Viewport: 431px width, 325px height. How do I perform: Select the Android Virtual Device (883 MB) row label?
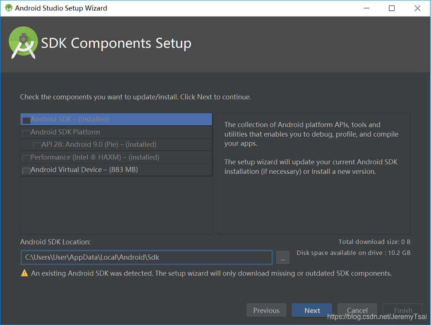pyautogui.click(x=84, y=170)
